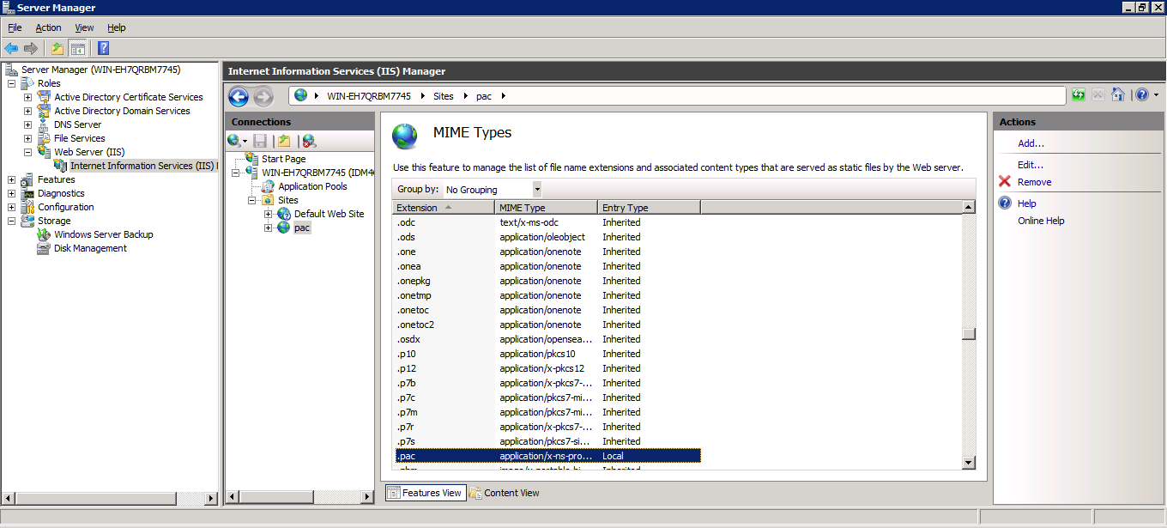Click the Connections save icon
This screenshot has height=528, width=1167.
point(260,141)
